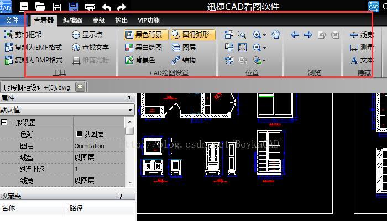Go to previous view with left arrow

pyautogui.click(x=295, y=35)
